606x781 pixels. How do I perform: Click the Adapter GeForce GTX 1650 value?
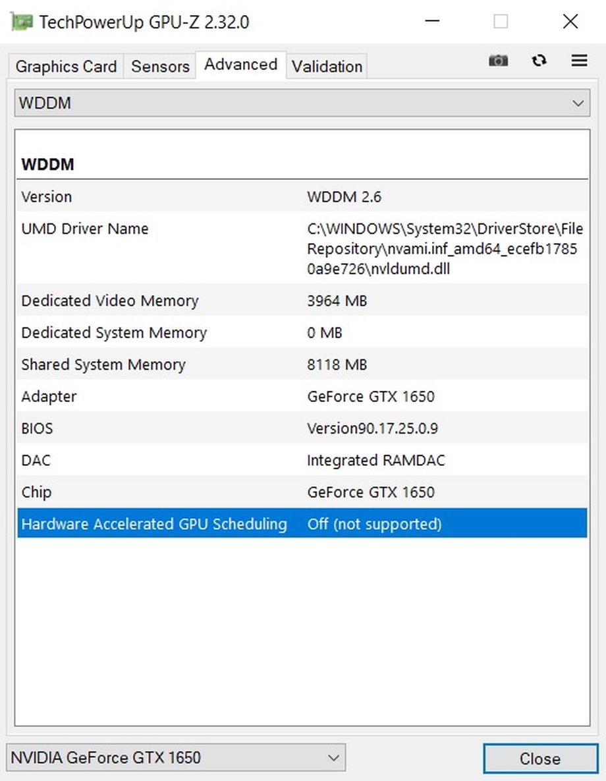coord(371,397)
